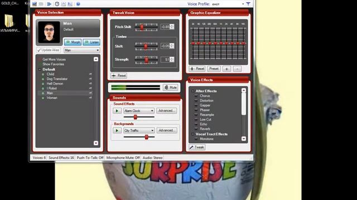Select the Woman voice
This screenshot has height=200, width=357.
pyautogui.click(x=52, y=98)
